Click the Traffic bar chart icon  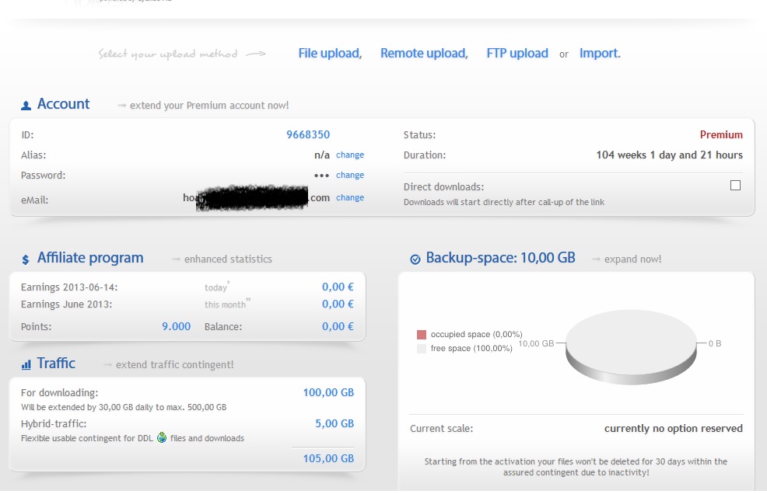coord(26,364)
